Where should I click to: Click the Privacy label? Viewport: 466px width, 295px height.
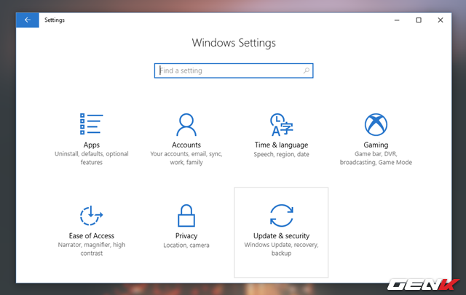click(186, 235)
